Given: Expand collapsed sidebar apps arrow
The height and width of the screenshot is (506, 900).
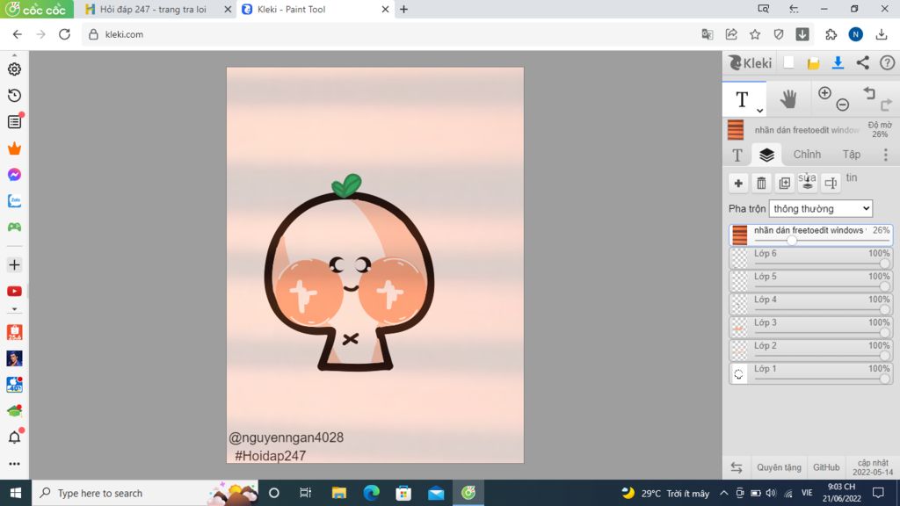Looking at the screenshot, I should tap(14, 308).
